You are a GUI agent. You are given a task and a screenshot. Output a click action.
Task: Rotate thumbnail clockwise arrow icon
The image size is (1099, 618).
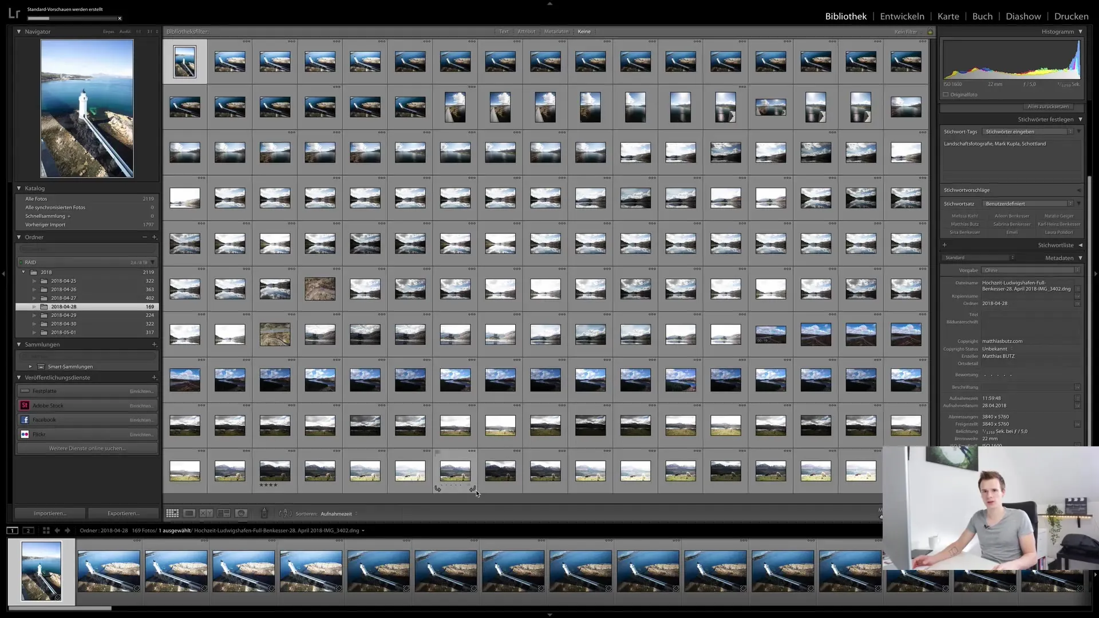[x=472, y=489]
